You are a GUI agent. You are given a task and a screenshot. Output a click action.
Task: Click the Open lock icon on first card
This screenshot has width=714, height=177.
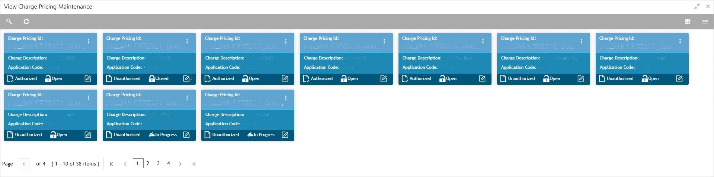[48, 78]
